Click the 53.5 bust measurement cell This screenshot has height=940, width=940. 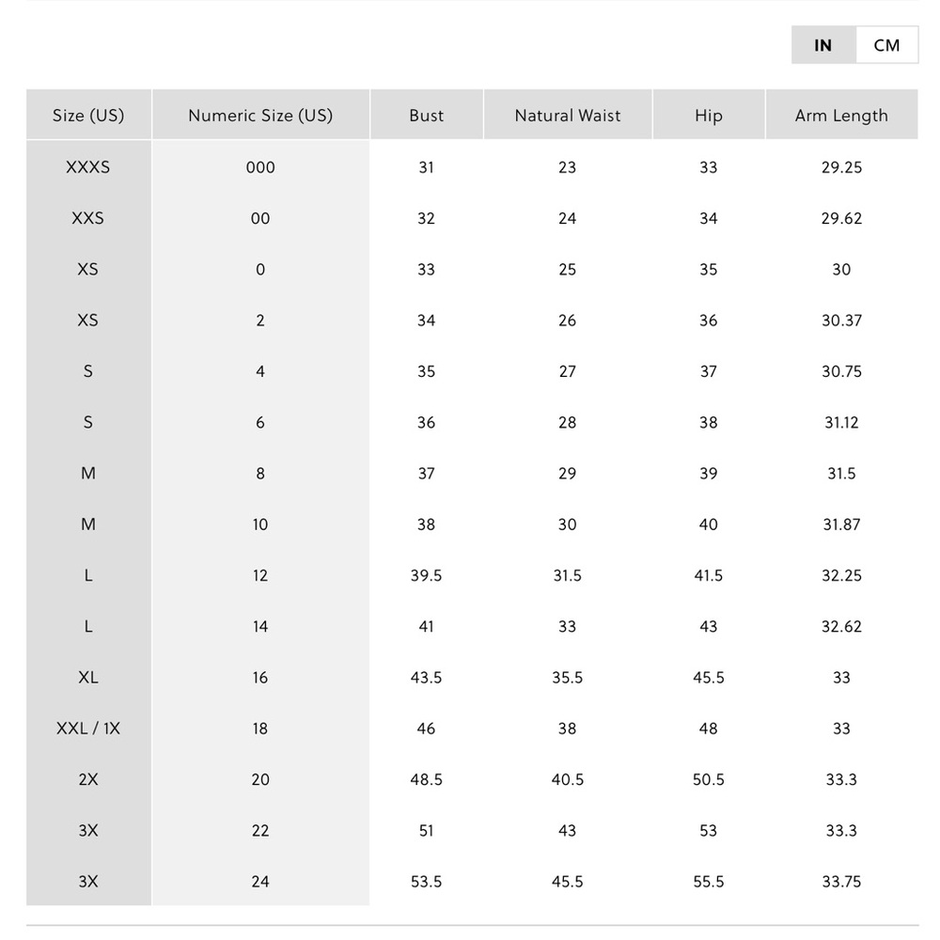(426, 882)
